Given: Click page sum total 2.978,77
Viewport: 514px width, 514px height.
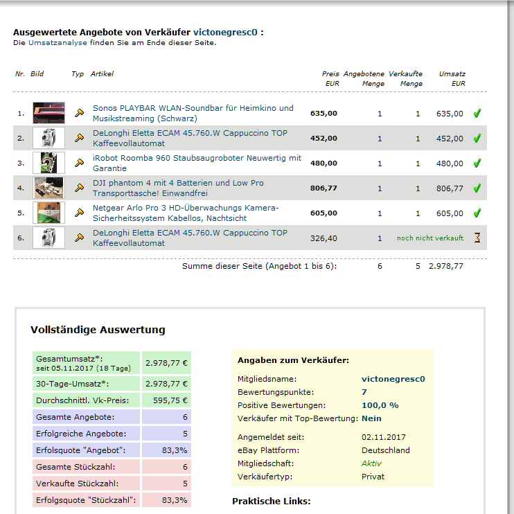Looking at the screenshot, I should click(446, 266).
